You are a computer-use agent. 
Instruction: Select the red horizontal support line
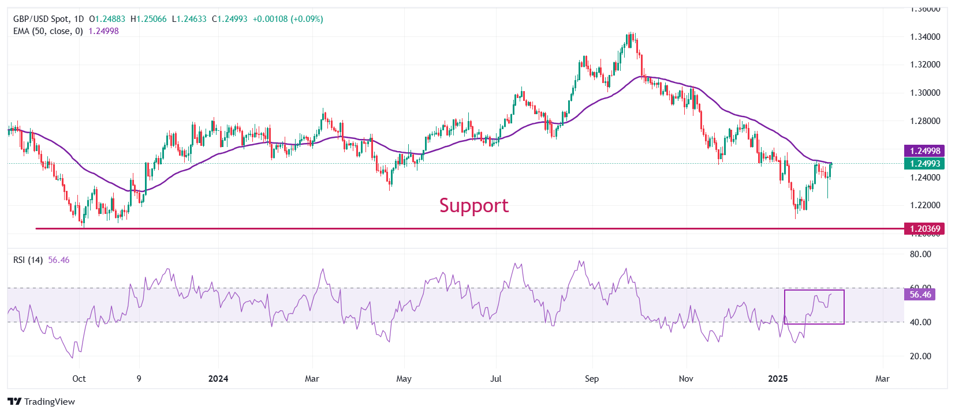(x=469, y=229)
